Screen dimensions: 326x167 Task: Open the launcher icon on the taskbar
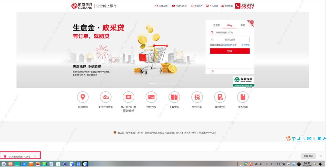[x=4, y=164]
